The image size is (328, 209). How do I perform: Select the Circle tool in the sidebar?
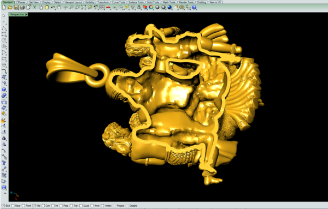click(x=4, y=40)
